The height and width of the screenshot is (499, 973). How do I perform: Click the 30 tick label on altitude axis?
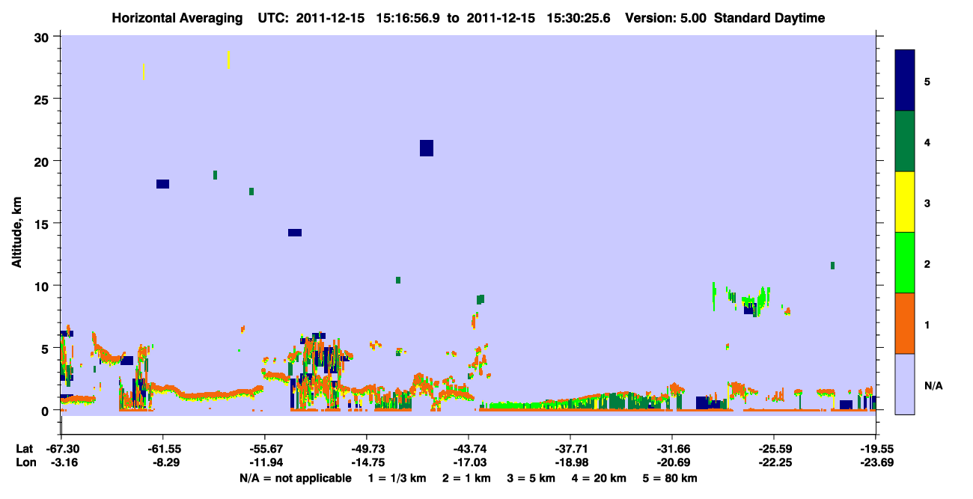(x=43, y=37)
